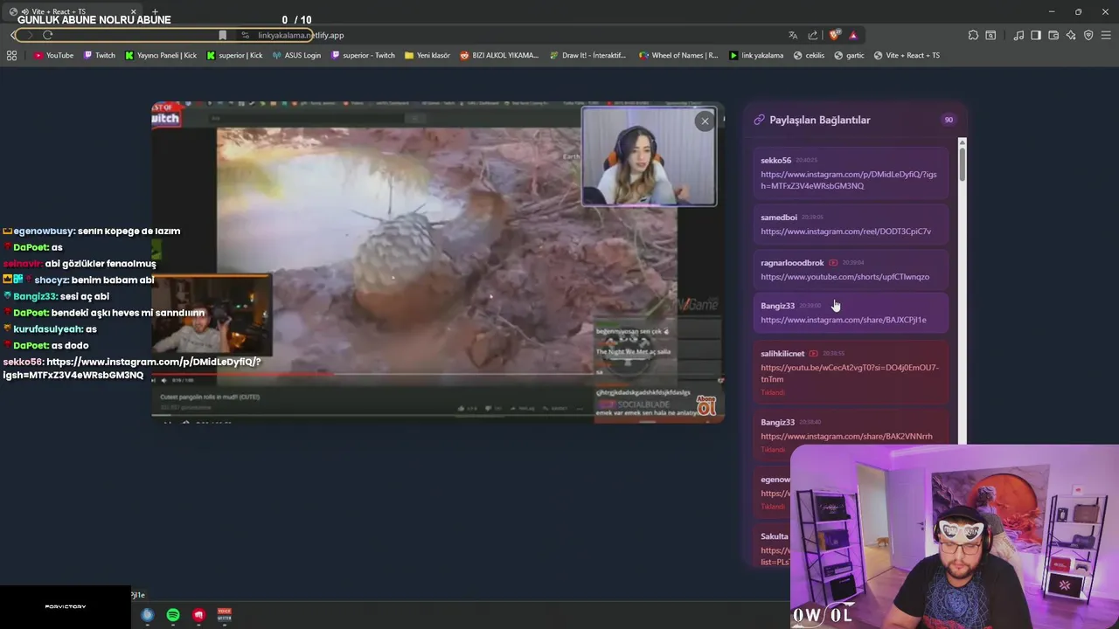Open the superior - Twitch bookmark

[362, 55]
